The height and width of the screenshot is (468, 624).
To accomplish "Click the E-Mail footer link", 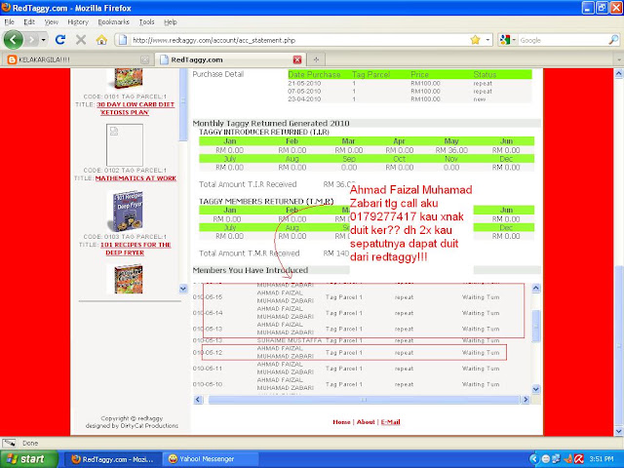I will 390,422.
